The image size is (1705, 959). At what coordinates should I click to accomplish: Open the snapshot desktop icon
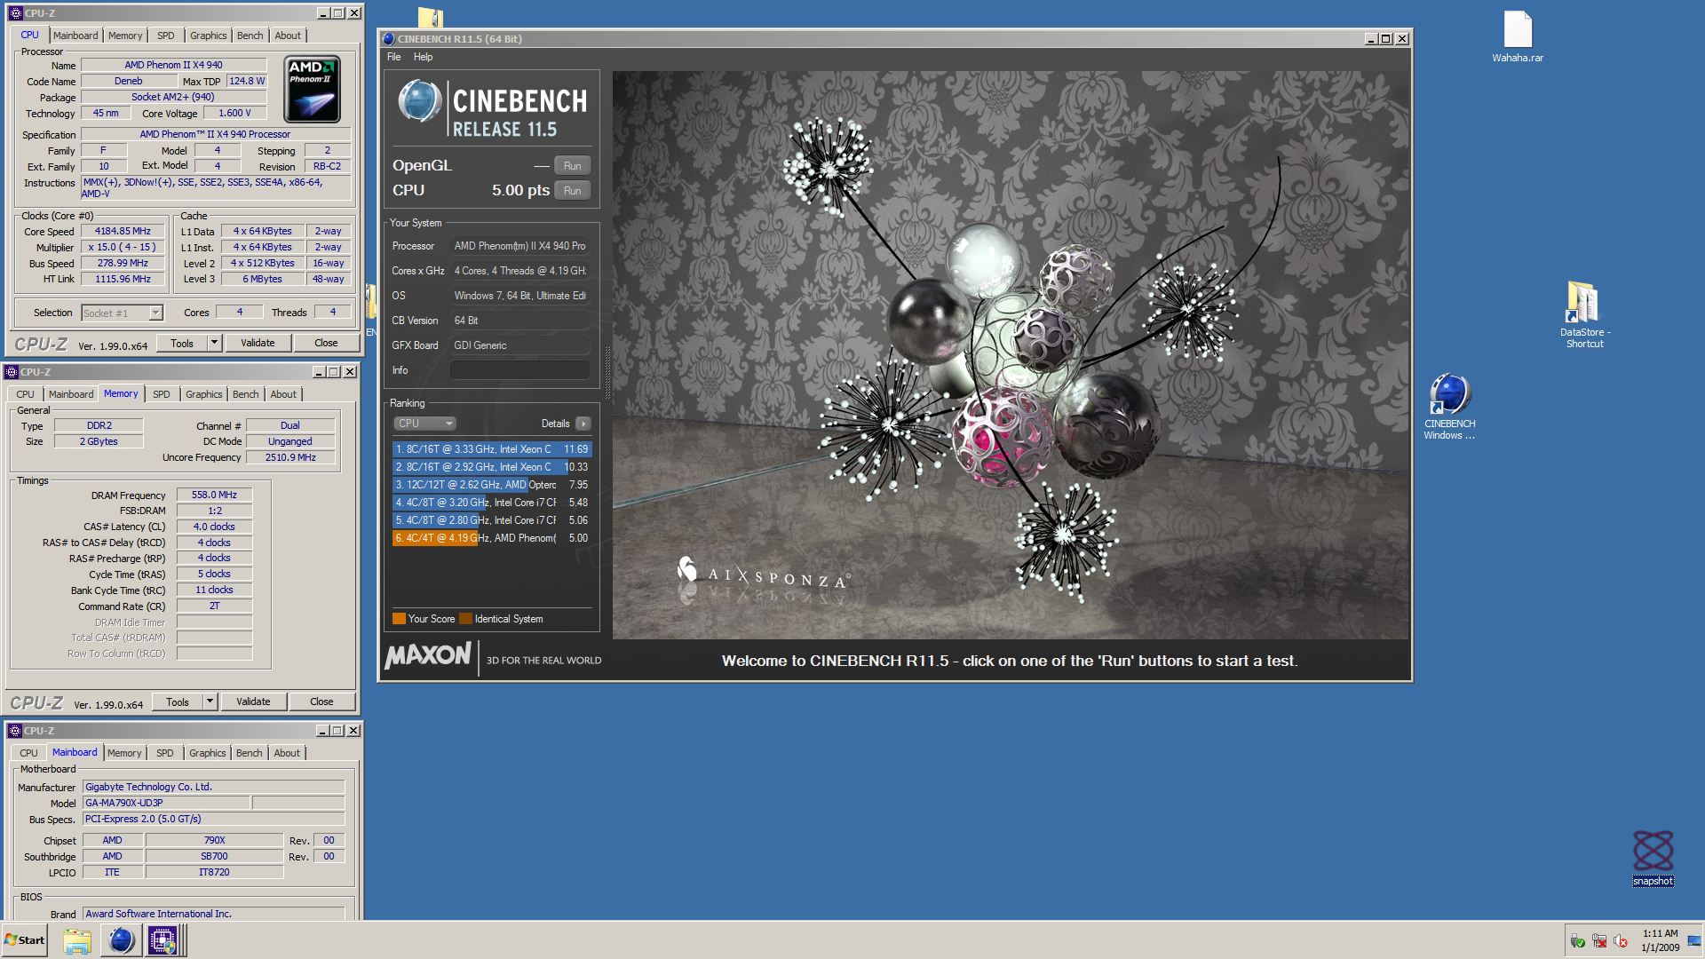pyautogui.click(x=1653, y=858)
